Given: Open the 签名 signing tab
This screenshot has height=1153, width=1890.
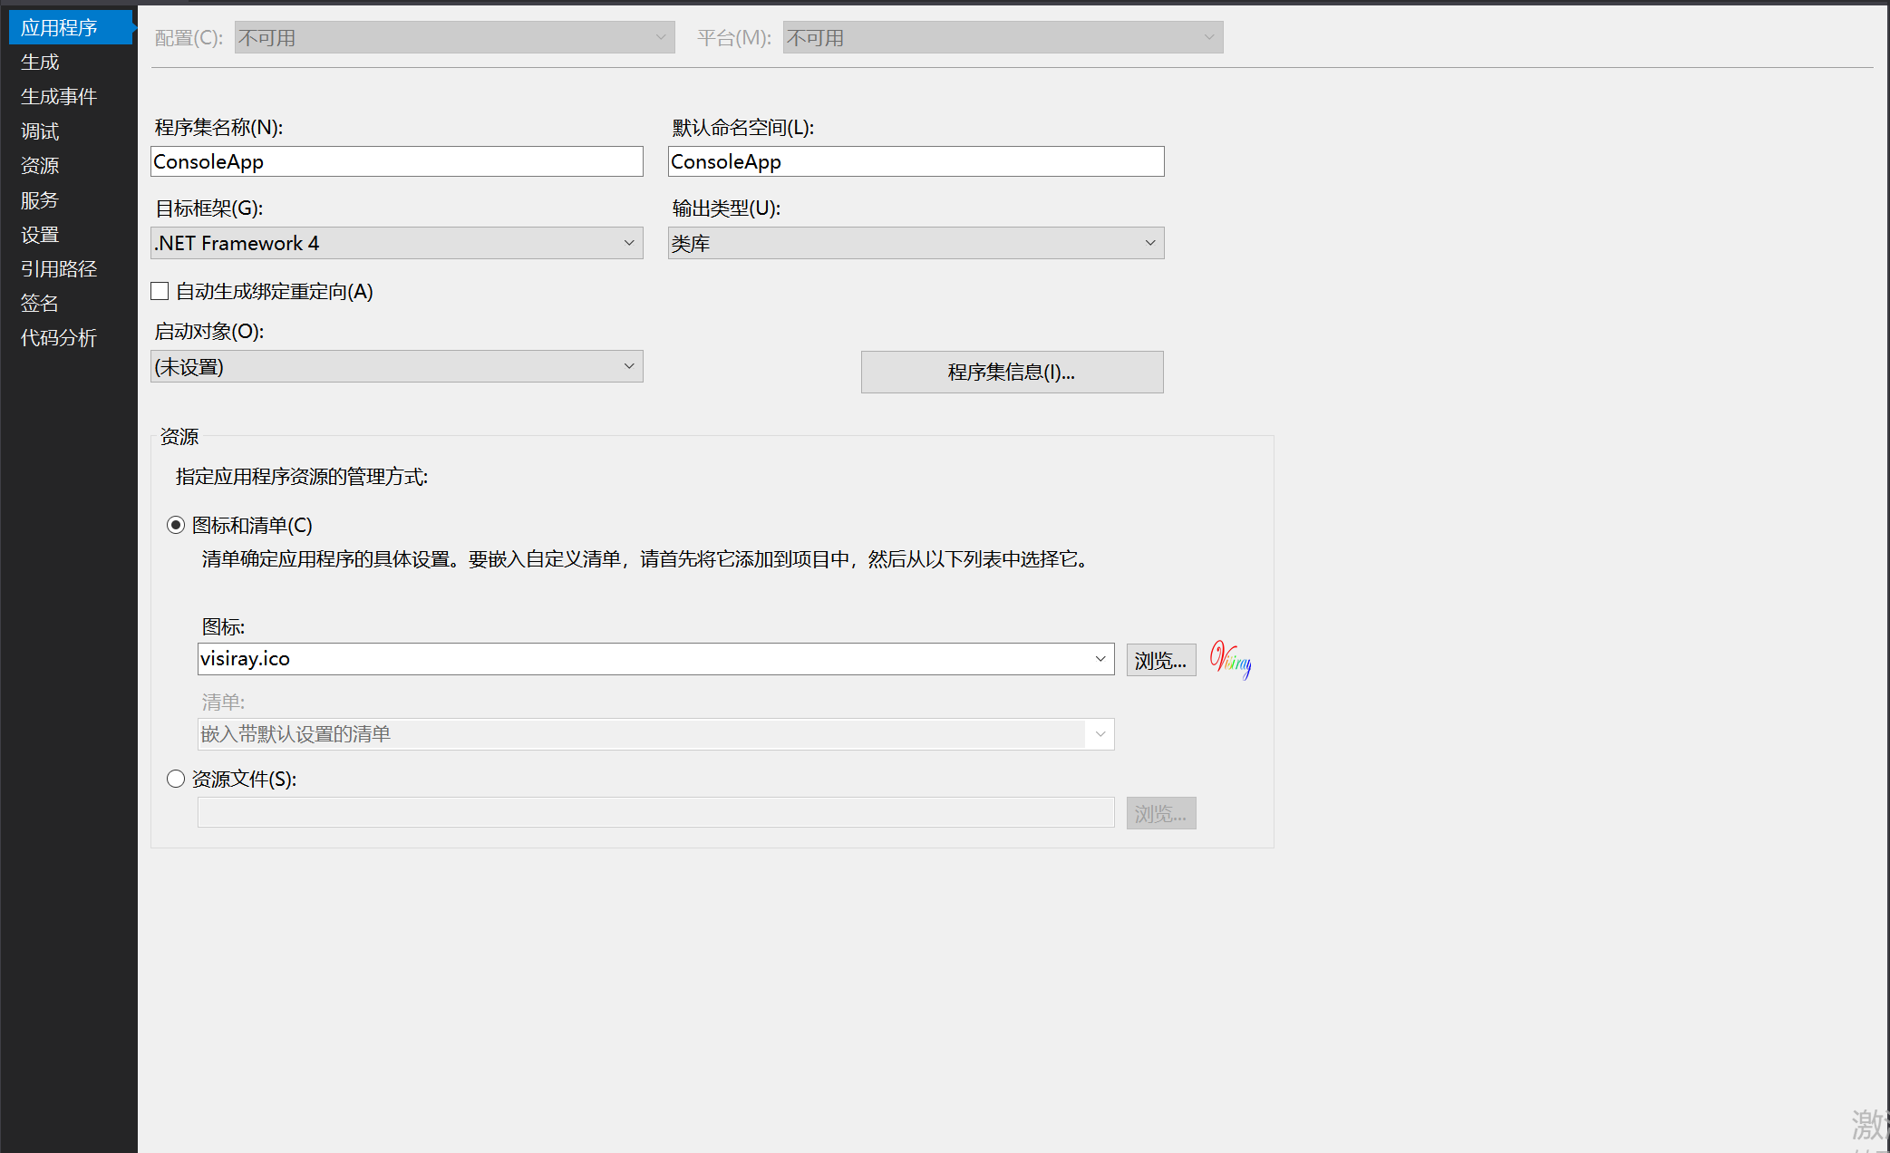Looking at the screenshot, I should point(40,303).
